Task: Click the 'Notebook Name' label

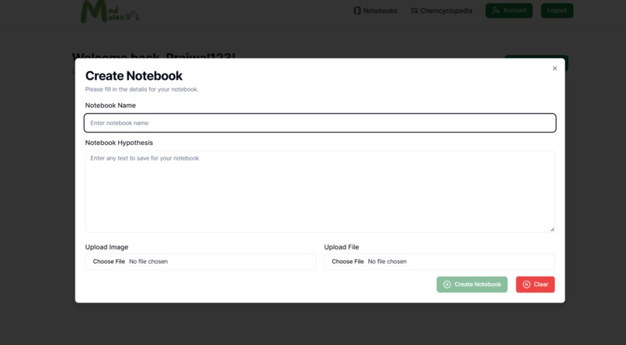Action: coord(110,105)
